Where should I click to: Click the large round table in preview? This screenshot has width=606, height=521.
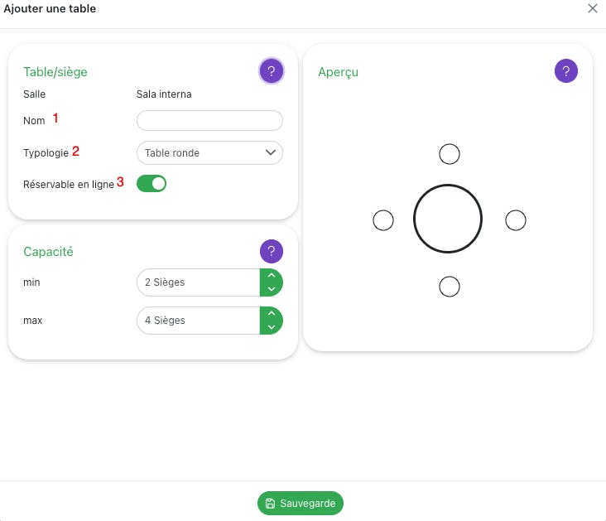point(448,219)
